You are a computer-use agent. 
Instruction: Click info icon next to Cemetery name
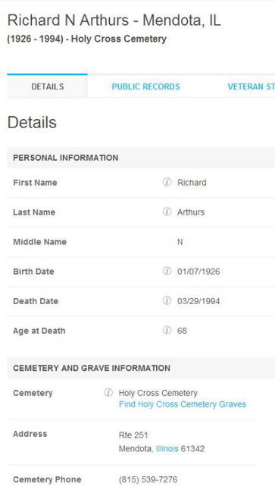(108, 392)
